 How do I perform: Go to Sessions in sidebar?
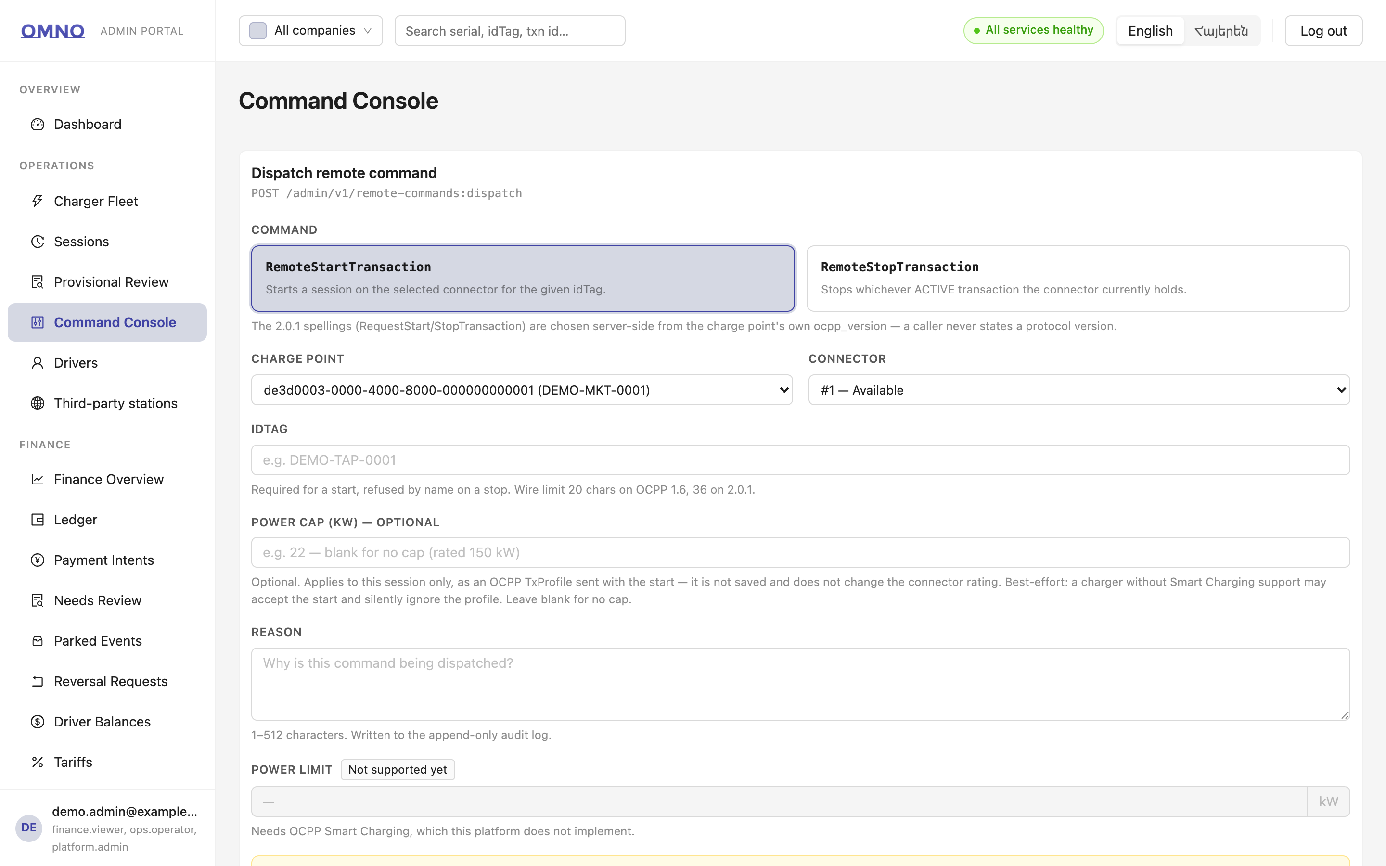[107, 242]
